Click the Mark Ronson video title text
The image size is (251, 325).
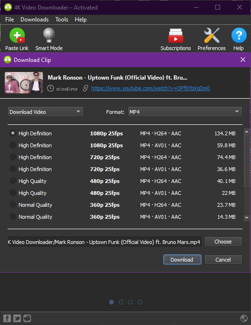[x=118, y=78]
